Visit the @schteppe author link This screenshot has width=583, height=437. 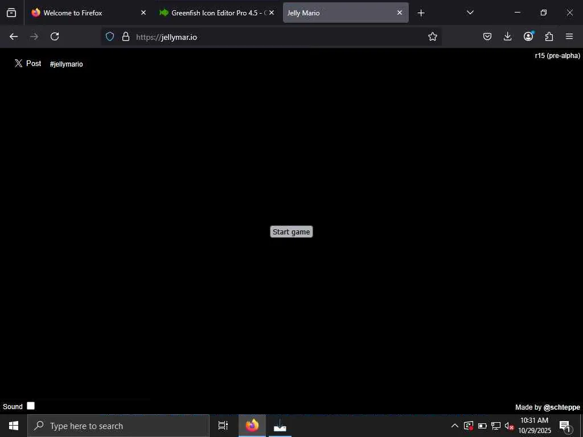pos(561,407)
